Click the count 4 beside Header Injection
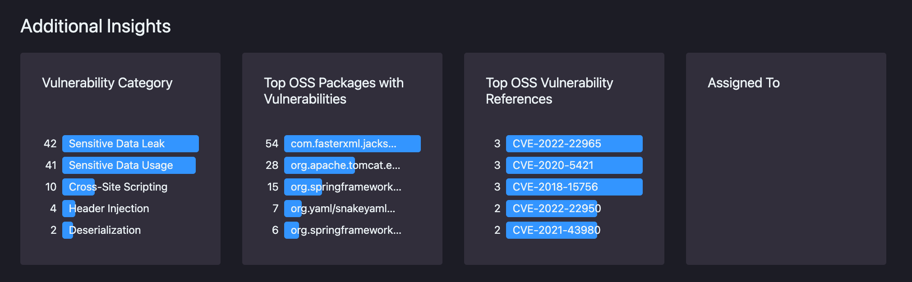 coord(53,209)
